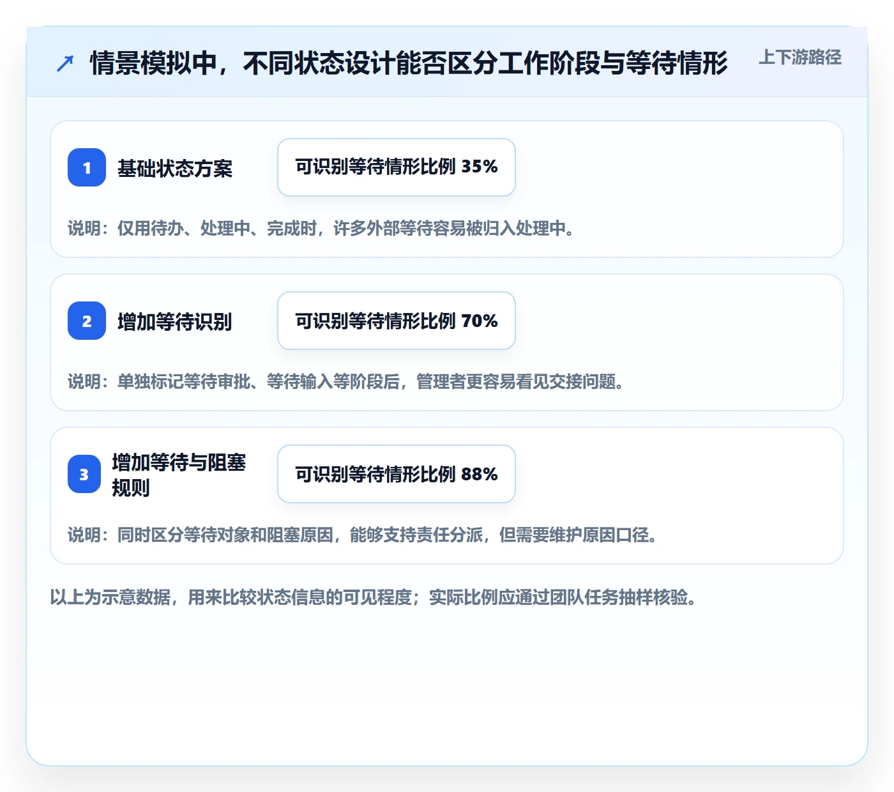Open the 上下游路径 label in the header
894x792 pixels.
[800, 57]
